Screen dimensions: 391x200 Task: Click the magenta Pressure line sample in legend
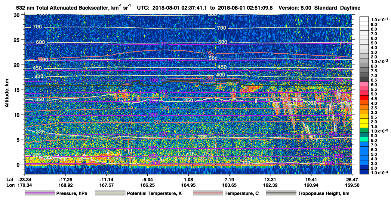(x=39, y=193)
